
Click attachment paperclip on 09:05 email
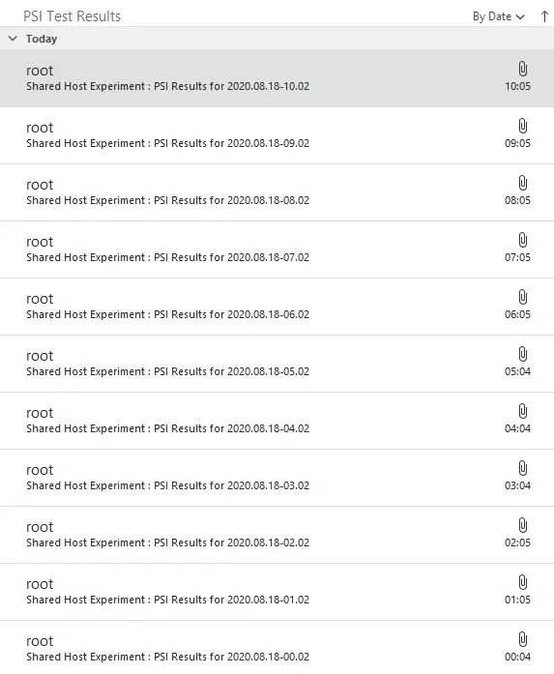[522, 126]
